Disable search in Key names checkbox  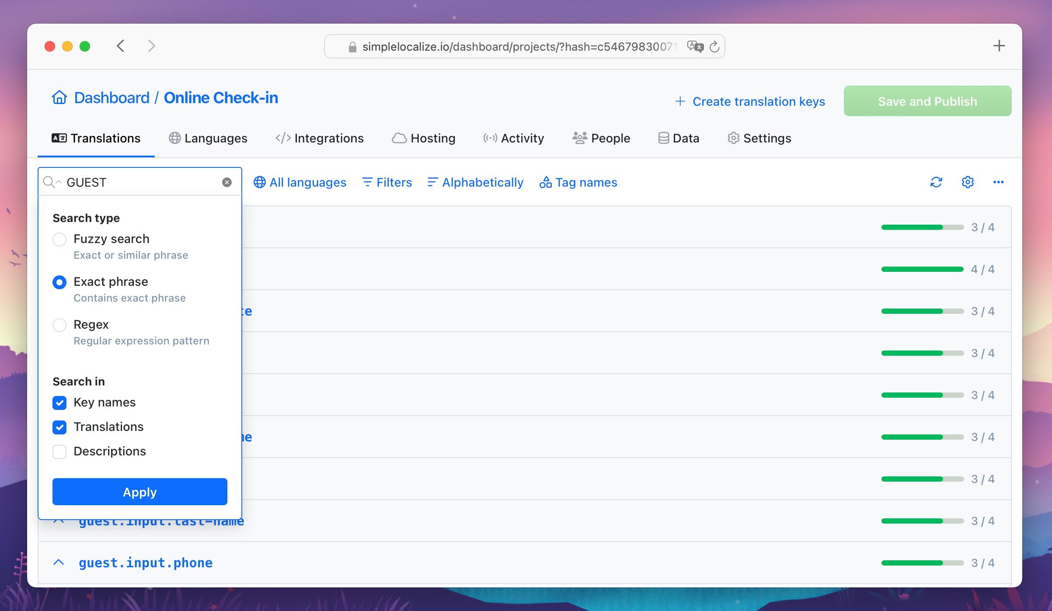[x=59, y=402]
